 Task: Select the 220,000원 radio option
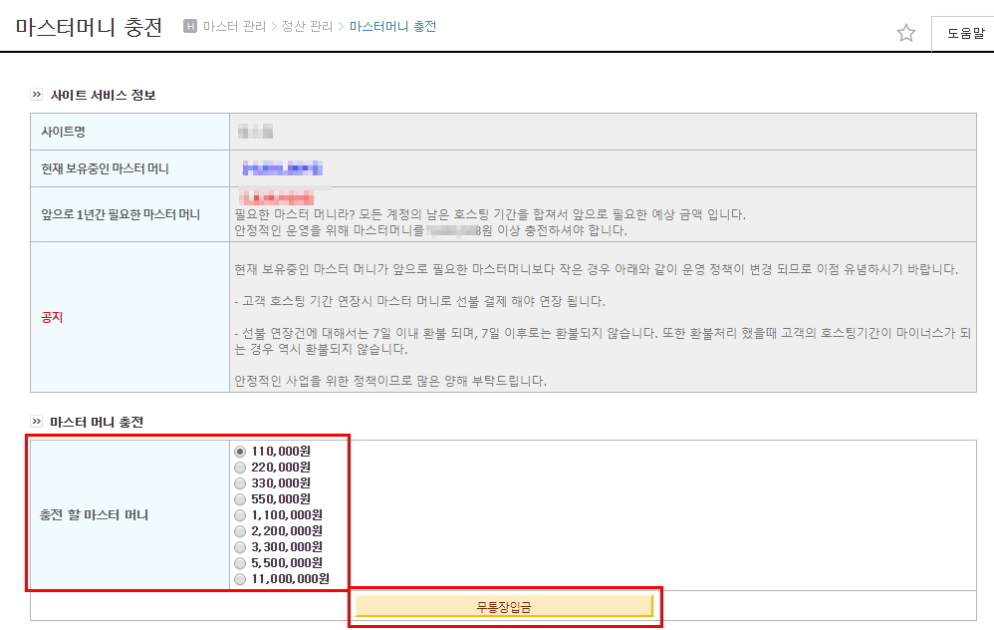click(240, 468)
